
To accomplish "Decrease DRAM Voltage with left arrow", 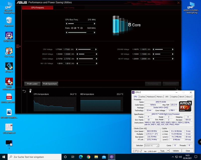I will [77, 54].
